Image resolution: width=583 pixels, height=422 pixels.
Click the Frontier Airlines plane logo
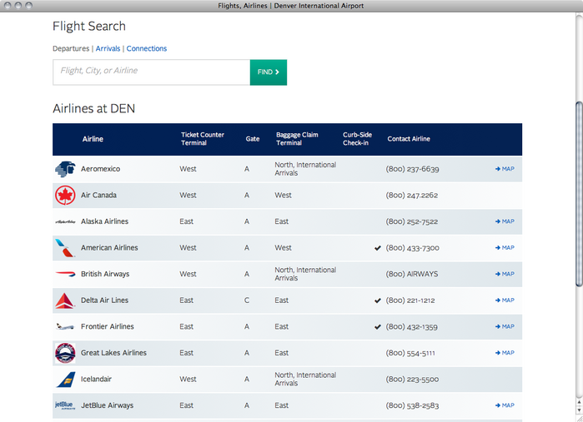[65, 326]
